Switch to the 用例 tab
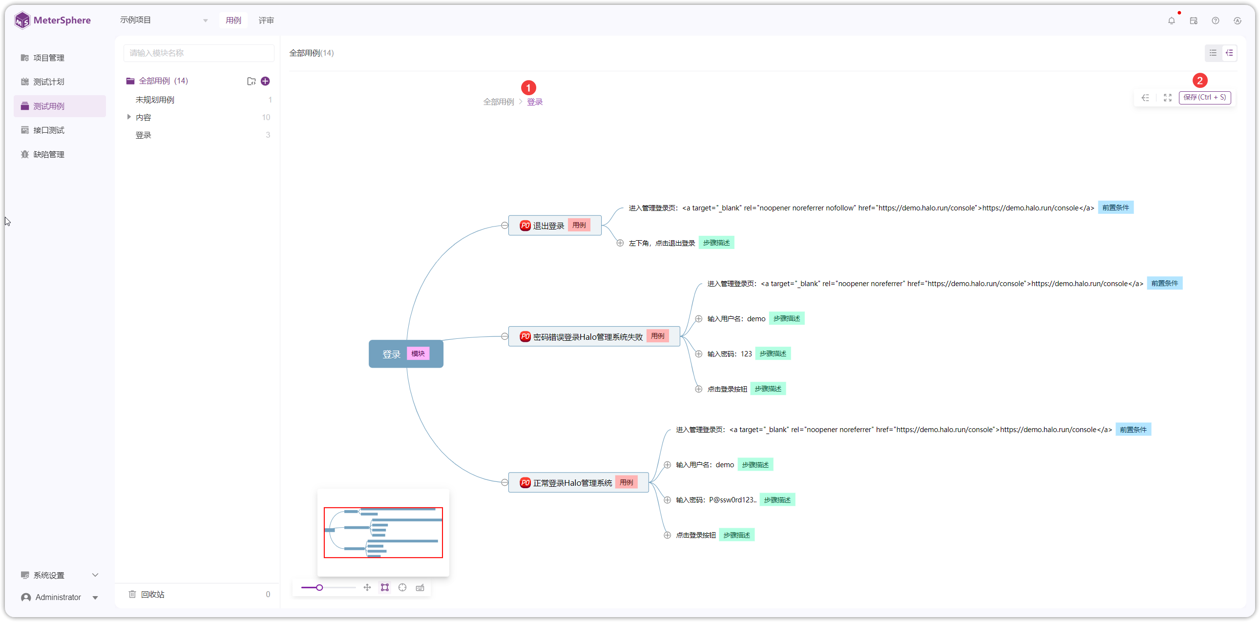 click(x=233, y=20)
